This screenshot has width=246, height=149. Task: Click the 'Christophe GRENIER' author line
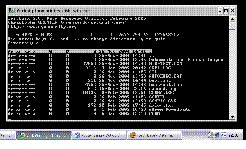coord(67,22)
